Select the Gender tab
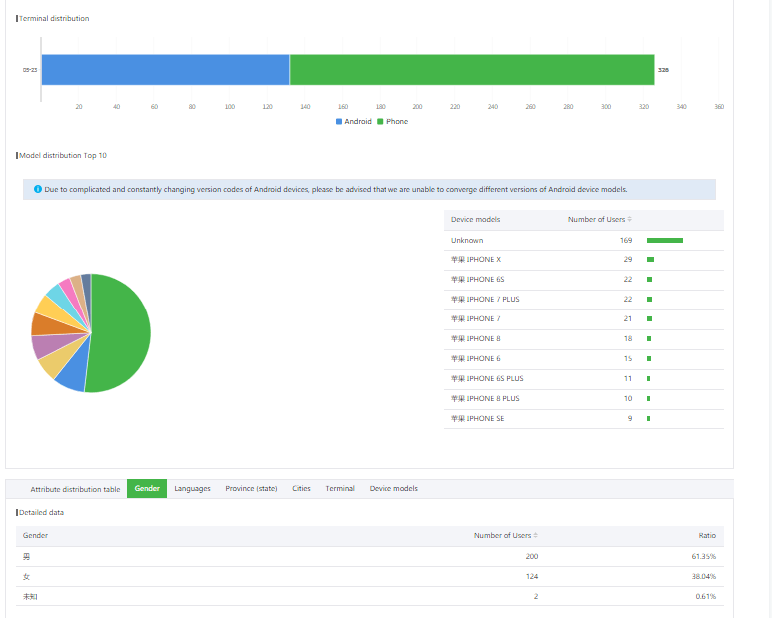The image size is (772, 618). click(x=147, y=489)
